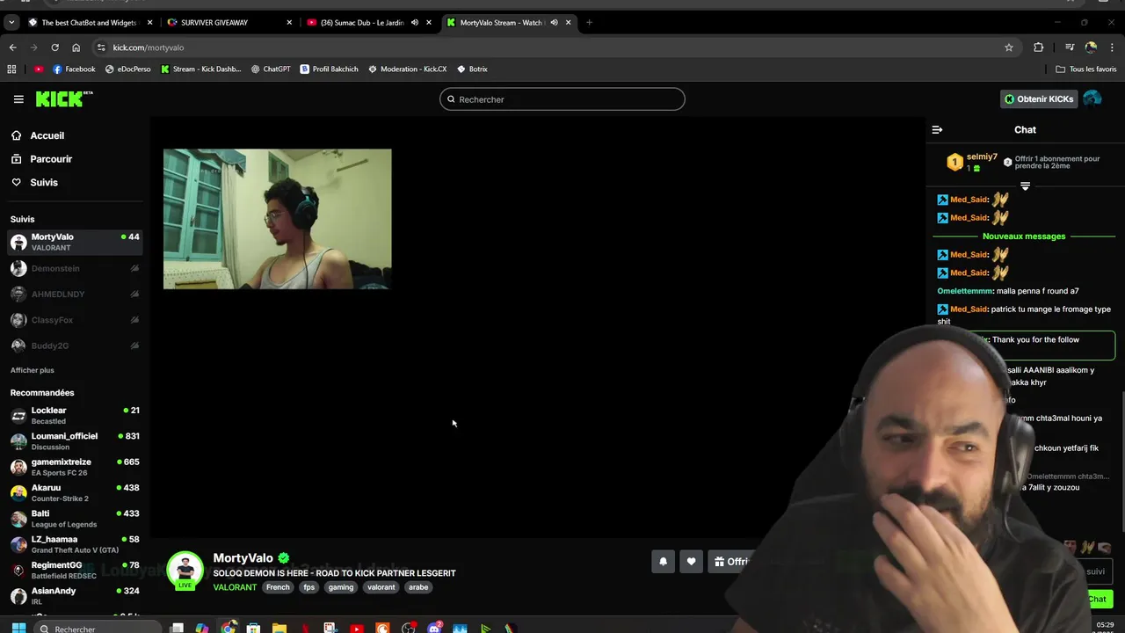Screen dimensions: 1125x633
Task: Open the browser extensions puzzle icon
Action: (x=1039, y=47)
